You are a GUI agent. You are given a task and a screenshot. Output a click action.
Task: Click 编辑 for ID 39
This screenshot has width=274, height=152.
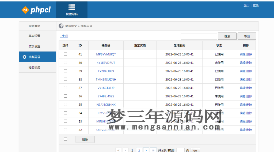pyautogui.click(x=242, y=71)
